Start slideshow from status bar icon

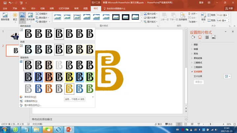click(198, 124)
